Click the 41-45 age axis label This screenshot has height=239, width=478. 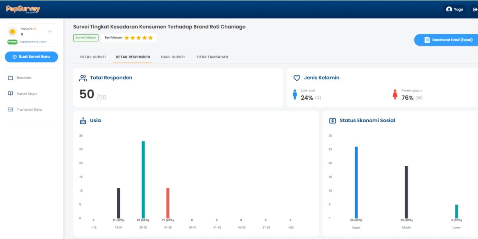(x=217, y=228)
